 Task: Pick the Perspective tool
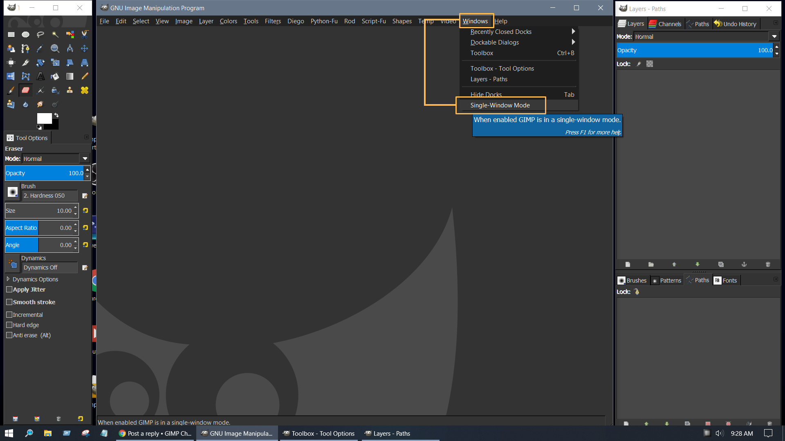[85, 62]
